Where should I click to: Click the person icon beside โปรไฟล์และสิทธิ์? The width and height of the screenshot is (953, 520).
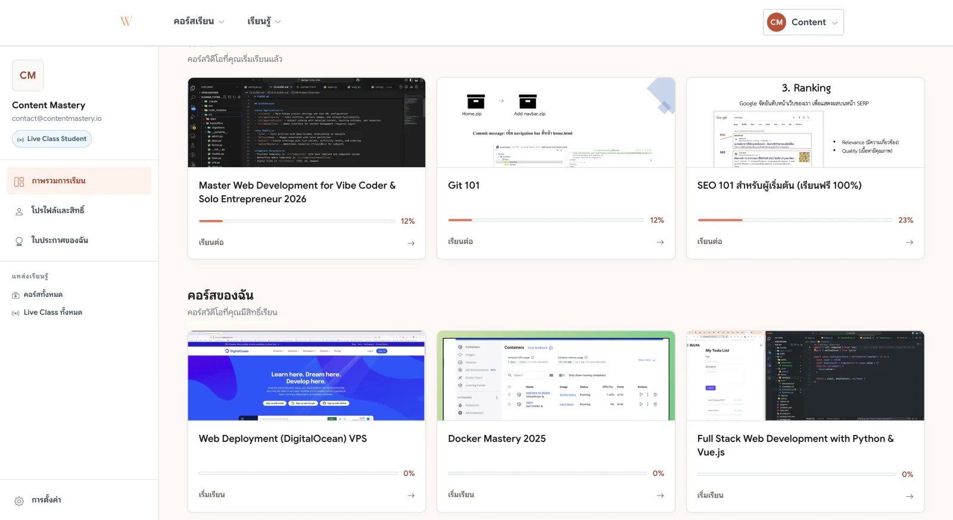(x=19, y=211)
